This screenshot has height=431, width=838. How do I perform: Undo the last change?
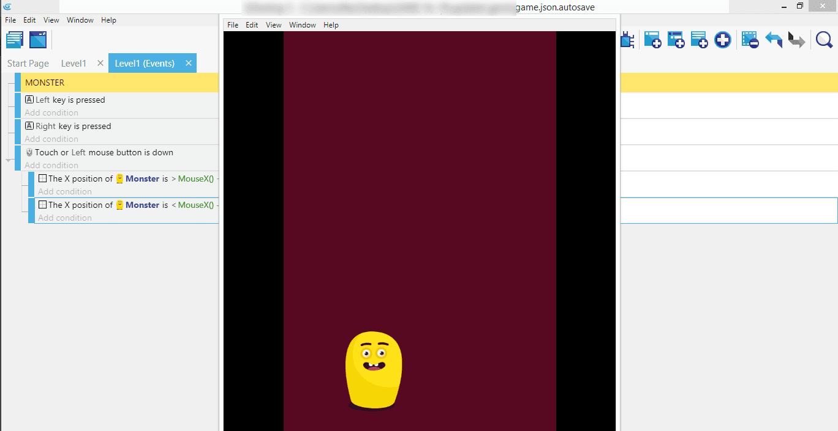[x=774, y=40]
